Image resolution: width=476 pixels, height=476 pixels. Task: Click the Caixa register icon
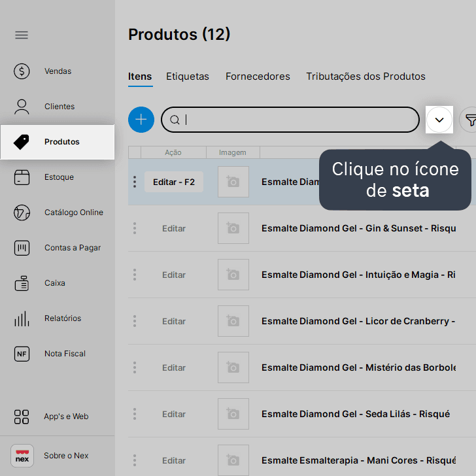(x=22, y=283)
